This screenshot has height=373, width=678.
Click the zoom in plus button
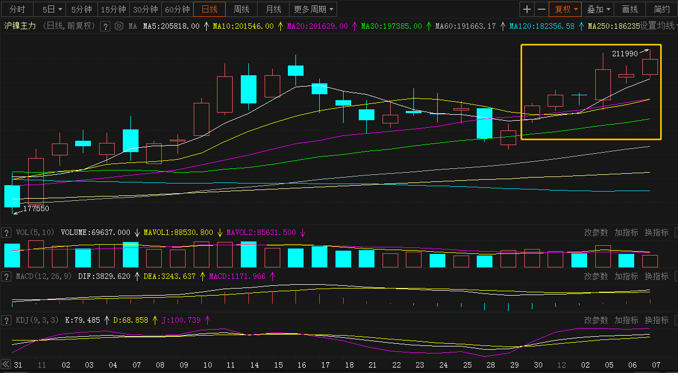527,9
